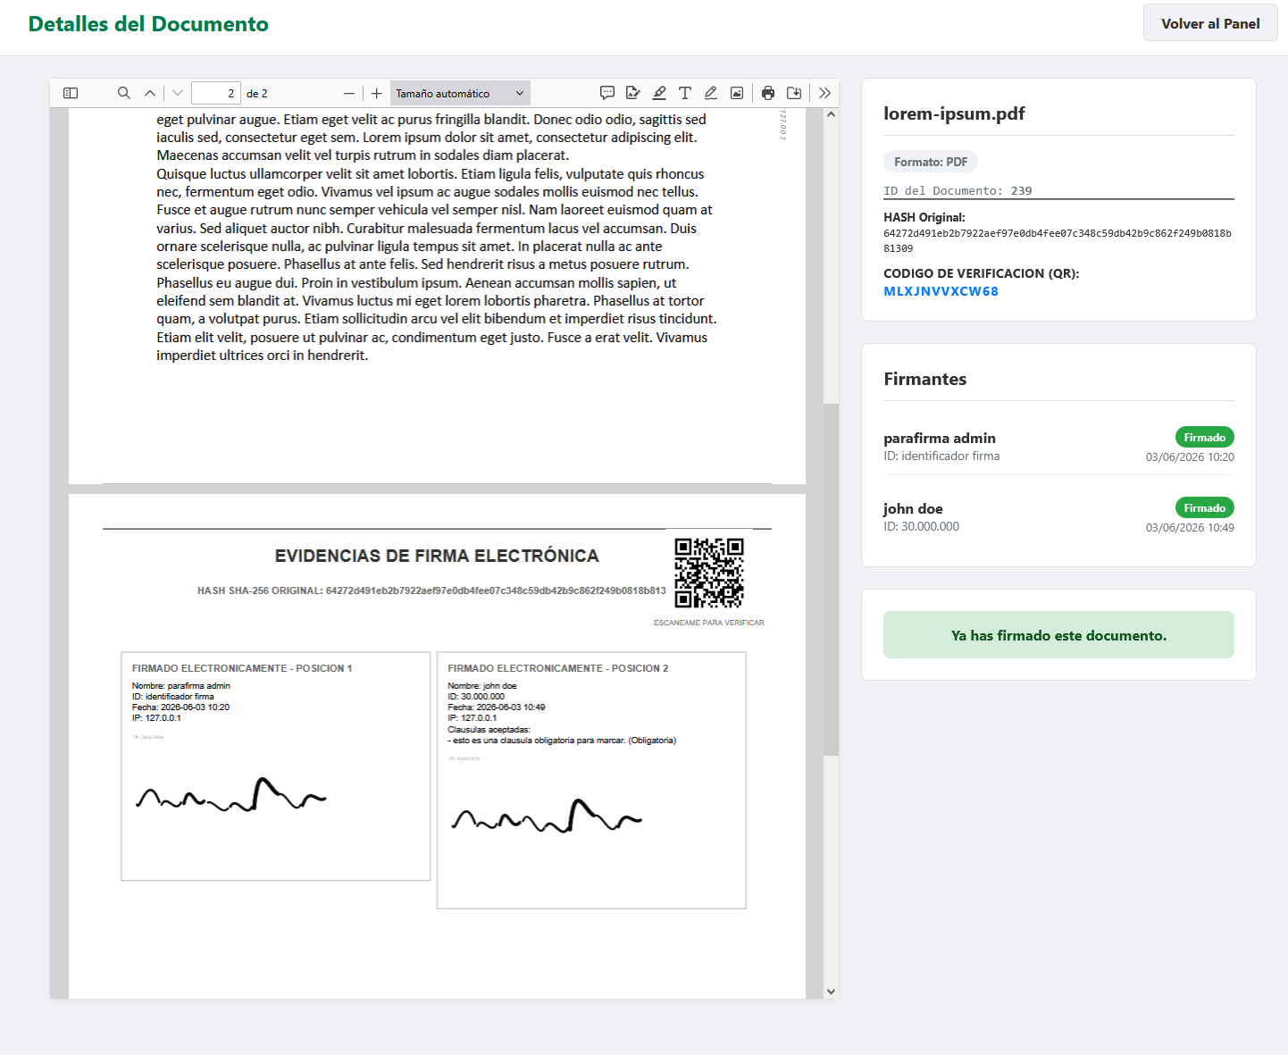Click the signature drawing in POSICION 1
Screen dimensions: 1288x1055
click(x=231, y=794)
